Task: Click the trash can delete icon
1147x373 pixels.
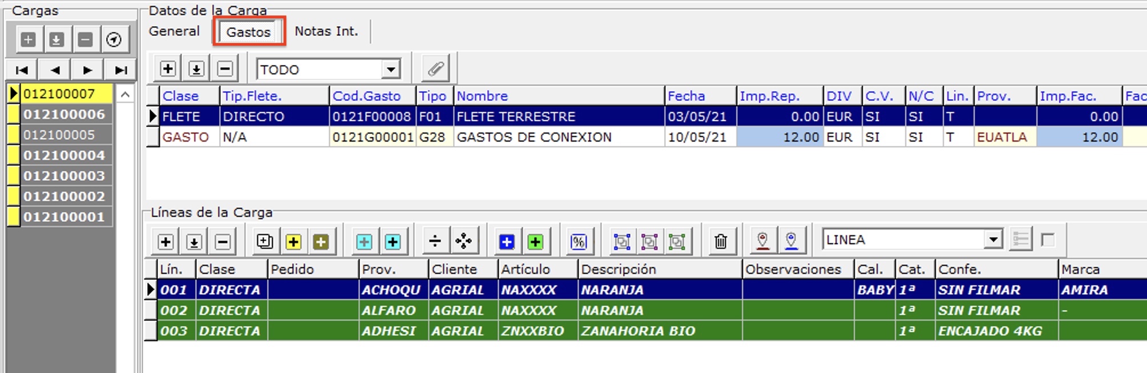Action: pos(721,242)
